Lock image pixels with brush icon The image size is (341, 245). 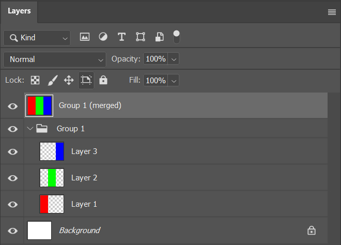coord(53,80)
